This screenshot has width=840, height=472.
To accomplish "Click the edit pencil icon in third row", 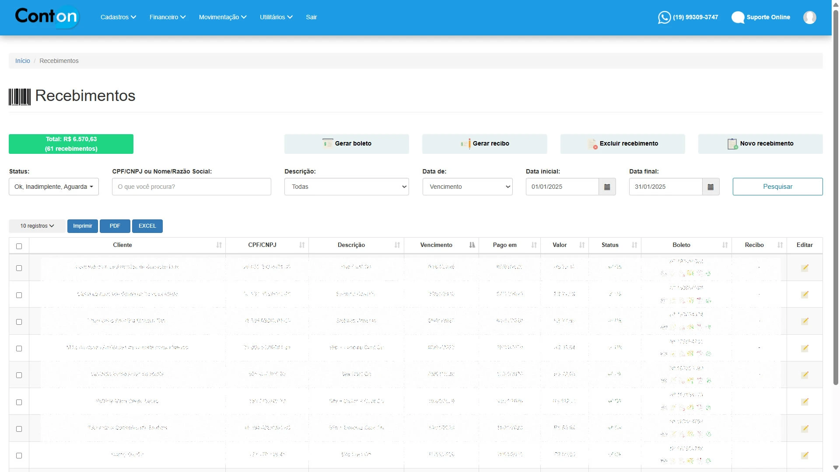I will [x=805, y=321].
